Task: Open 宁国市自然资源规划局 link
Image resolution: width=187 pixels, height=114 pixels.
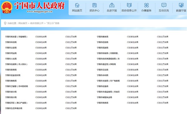Action: click(x=108, y=59)
